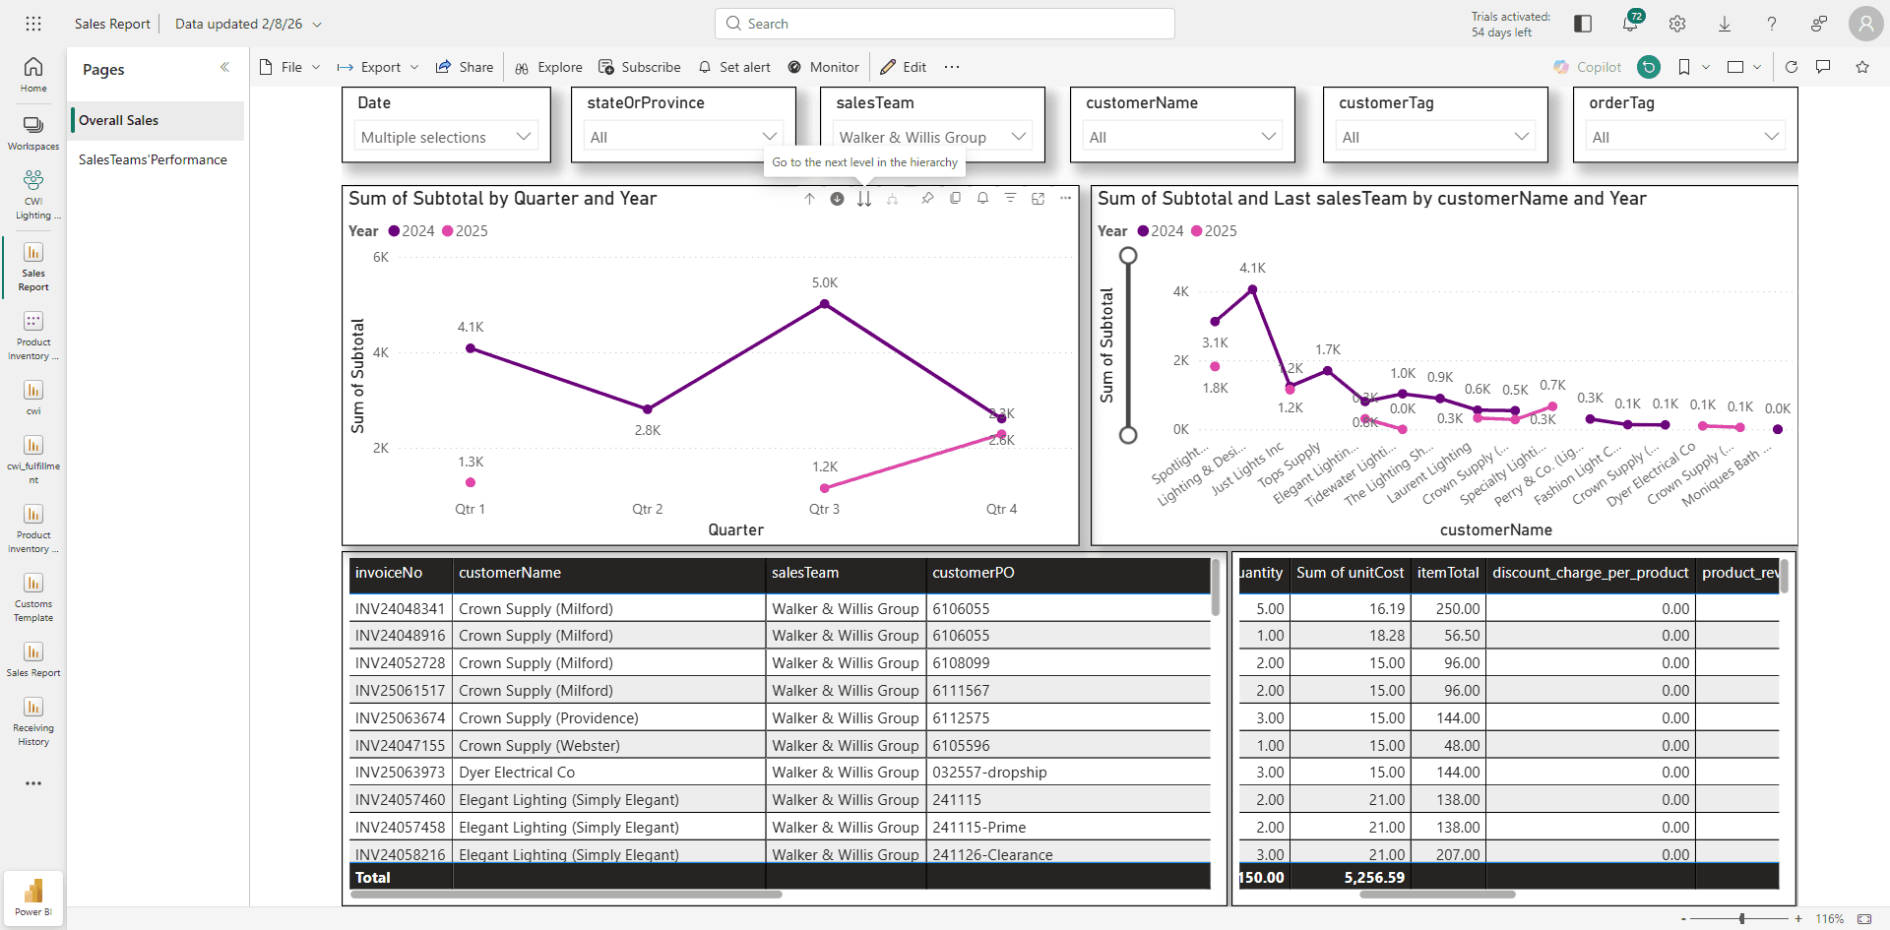Image resolution: width=1890 pixels, height=930 pixels.
Task: Open Quarter chart in focus mode
Action: coord(1038,199)
